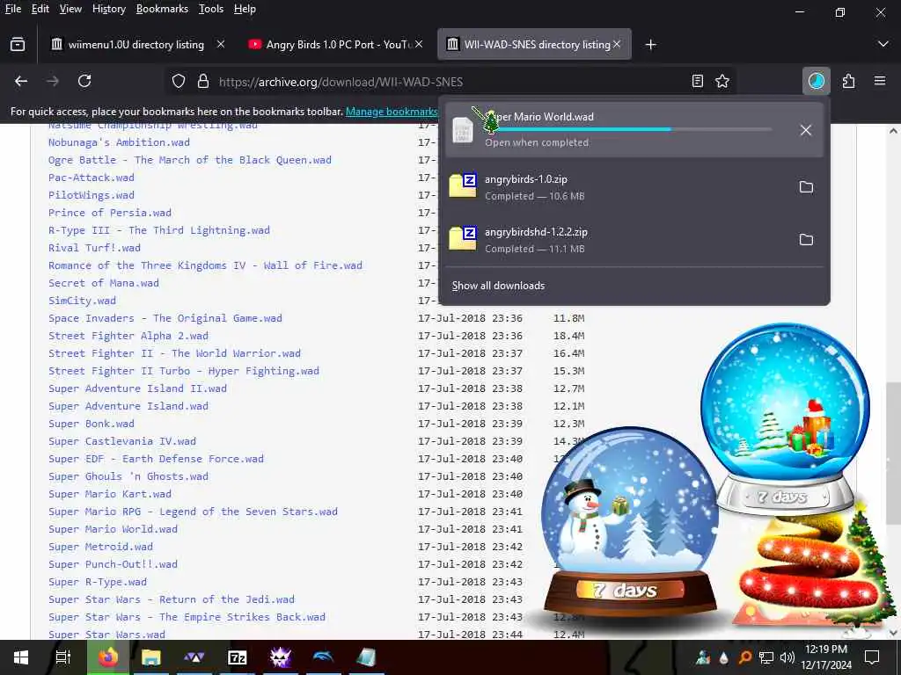Image resolution: width=901 pixels, height=675 pixels.
Task: Open Rival Turf!.wad link
Action: (94, 247)
